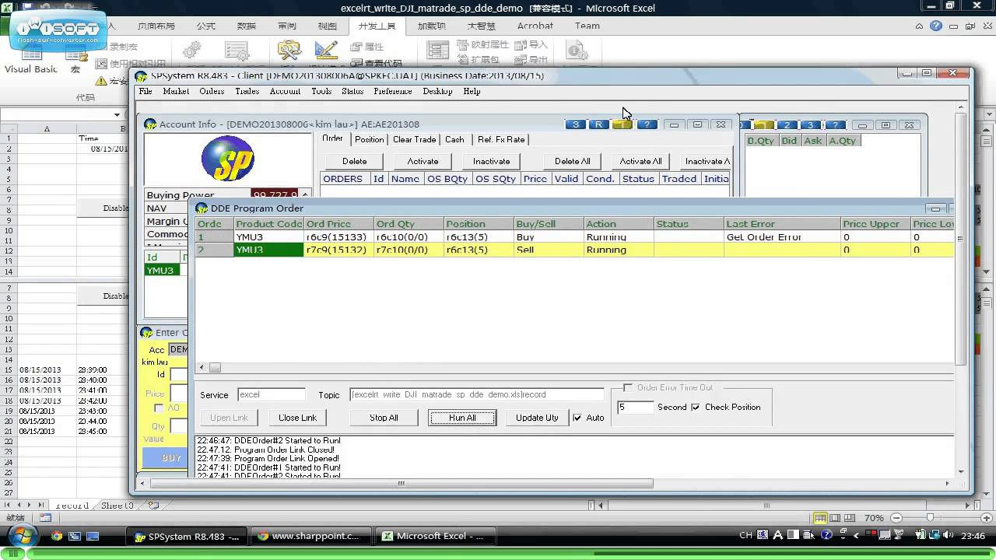996x560 pixels.
Task: Toggle the Check Position checkbox
Action: [x=696, y=407]
